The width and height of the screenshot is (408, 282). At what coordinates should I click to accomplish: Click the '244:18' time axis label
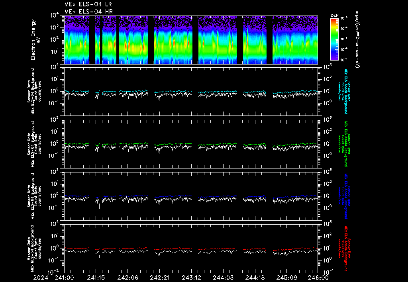coord(255,278)
